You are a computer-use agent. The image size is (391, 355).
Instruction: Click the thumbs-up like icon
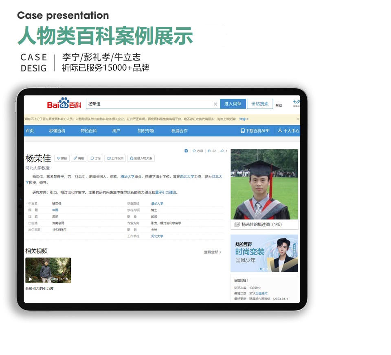click(209, 151)
